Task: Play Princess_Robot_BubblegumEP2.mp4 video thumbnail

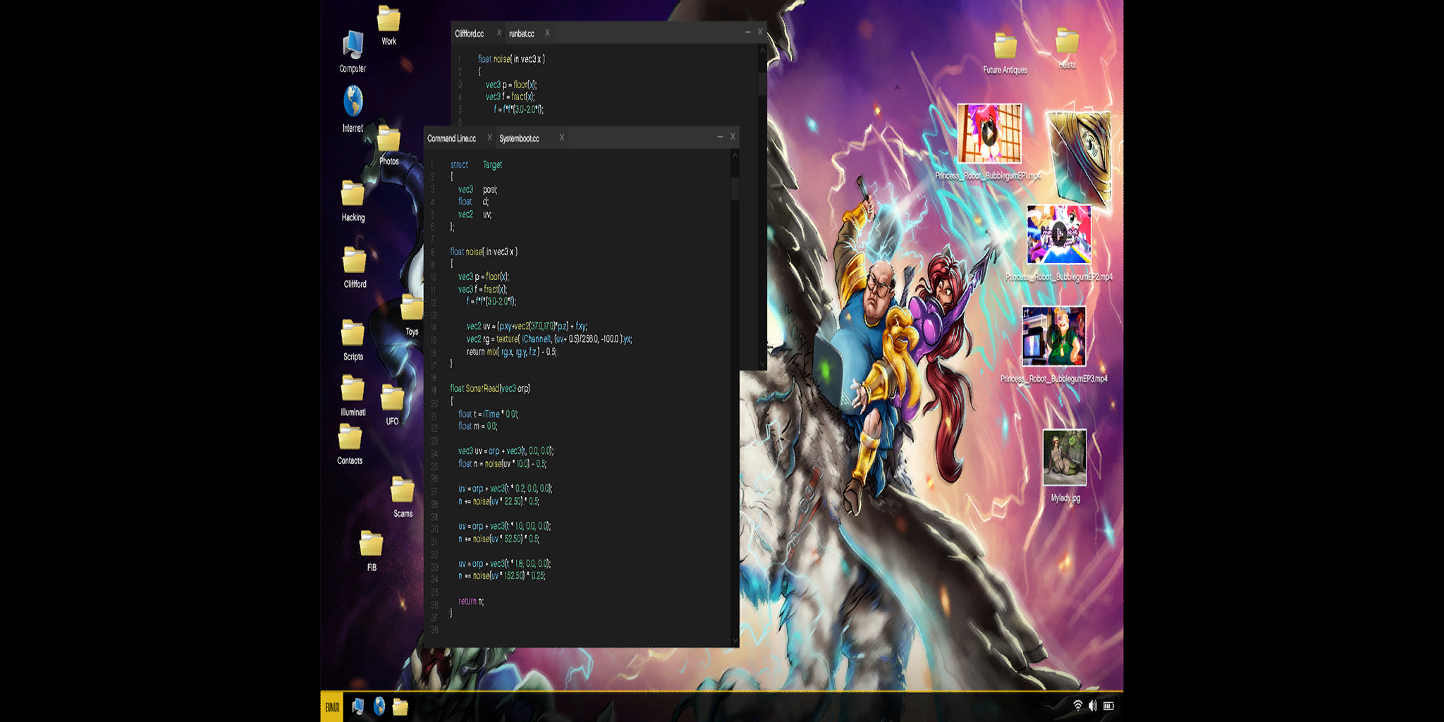Action: [x=1059, y=235]
